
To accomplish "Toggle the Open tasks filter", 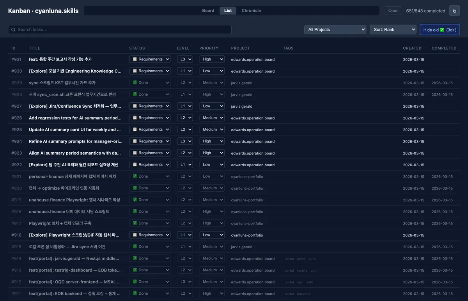I will (x=393, y=11).
